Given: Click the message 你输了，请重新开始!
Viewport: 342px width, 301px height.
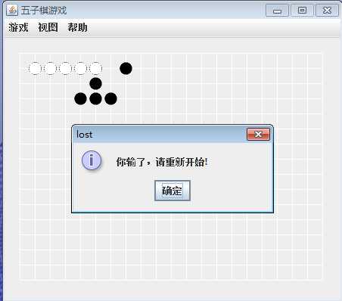Looking at the screenshot, I should (x=162, y=162).
